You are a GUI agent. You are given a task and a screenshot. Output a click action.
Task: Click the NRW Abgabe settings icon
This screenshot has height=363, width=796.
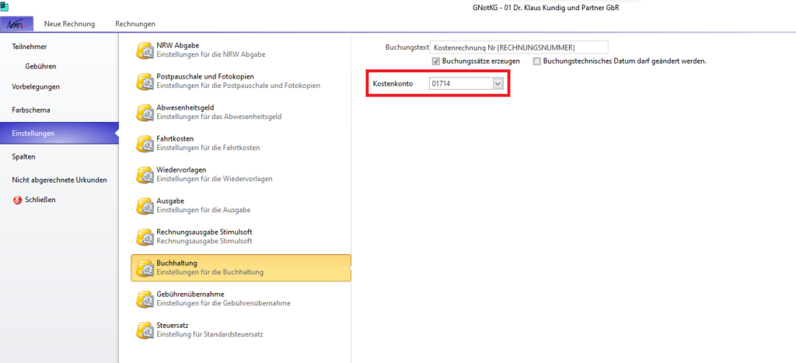pyautogui.click(x=145, y=51)
